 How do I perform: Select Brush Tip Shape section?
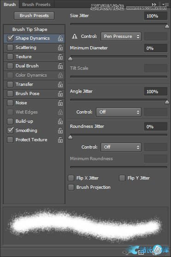click(x=34, y=30)
